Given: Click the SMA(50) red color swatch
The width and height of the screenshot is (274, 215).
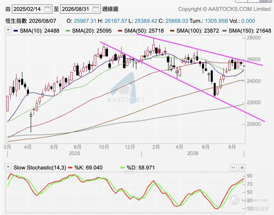Looking at the screenshot, I should pos(120,31).
